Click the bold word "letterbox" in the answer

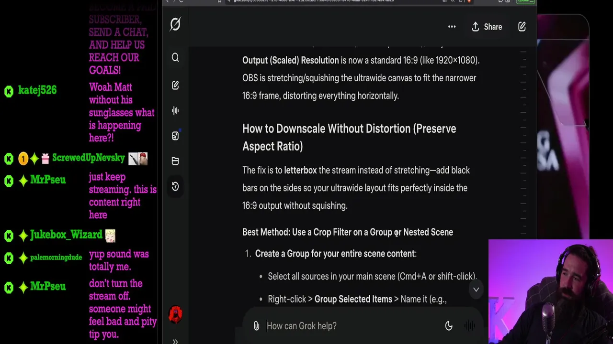click(x=300, y=170)
